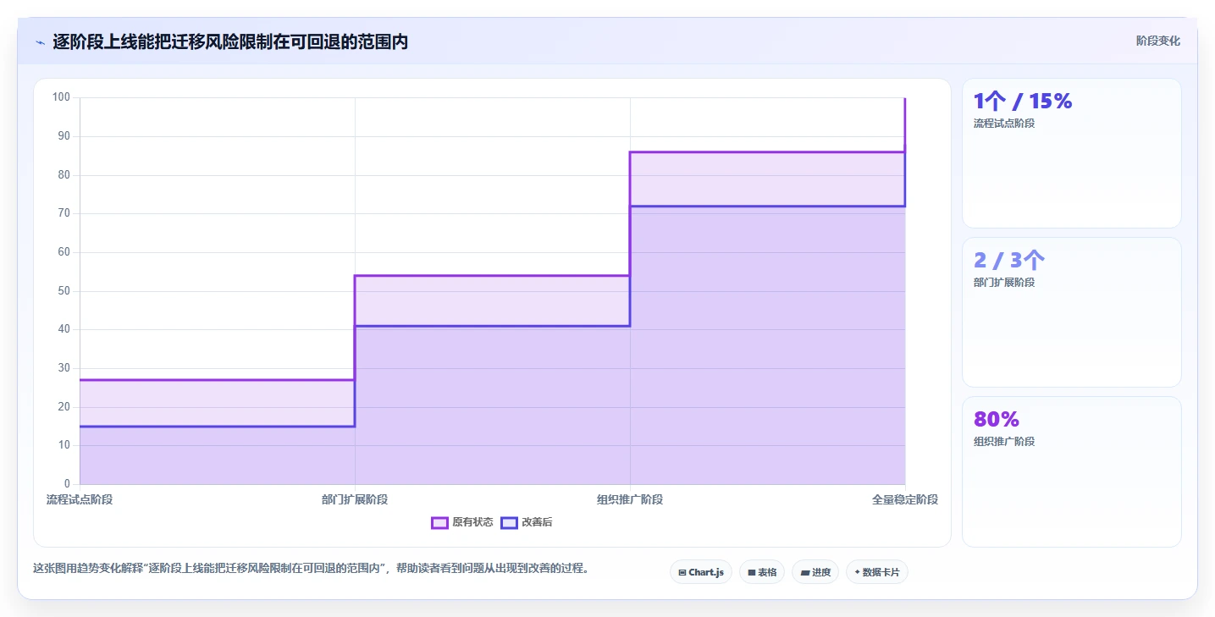Click the 表格 tag

coord(762,572)
